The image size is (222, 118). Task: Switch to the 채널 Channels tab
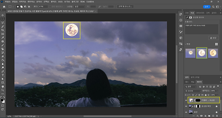tap(193, 82)
